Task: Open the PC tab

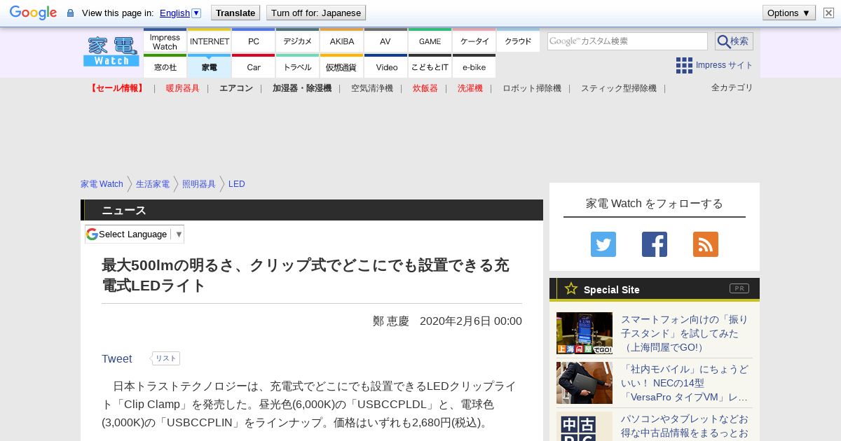Action: 254,41
